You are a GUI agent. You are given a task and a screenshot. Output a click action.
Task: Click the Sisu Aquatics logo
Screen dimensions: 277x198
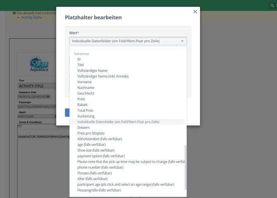(x=39, y=64)
